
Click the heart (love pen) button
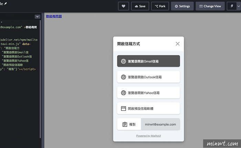(x=123, y=6)
